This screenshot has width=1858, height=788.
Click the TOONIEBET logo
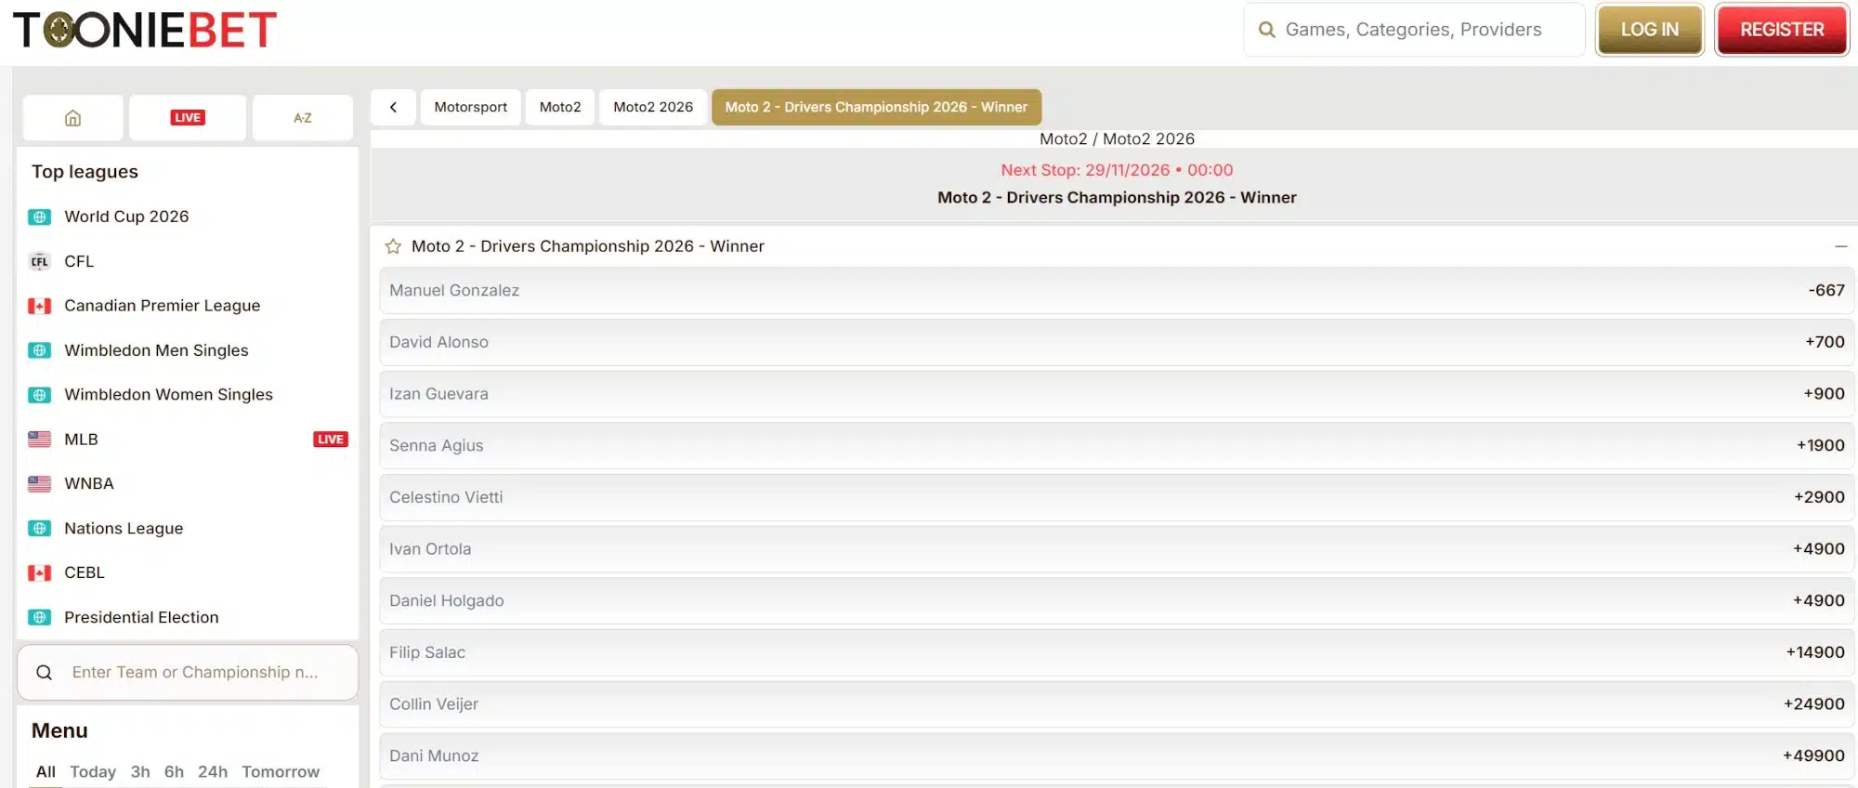145,30
